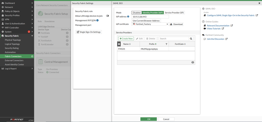Click the Log & Report chart icon
The width and height of the screenshot is (262, 122).
pyautogui.click(x=3, y=69)
